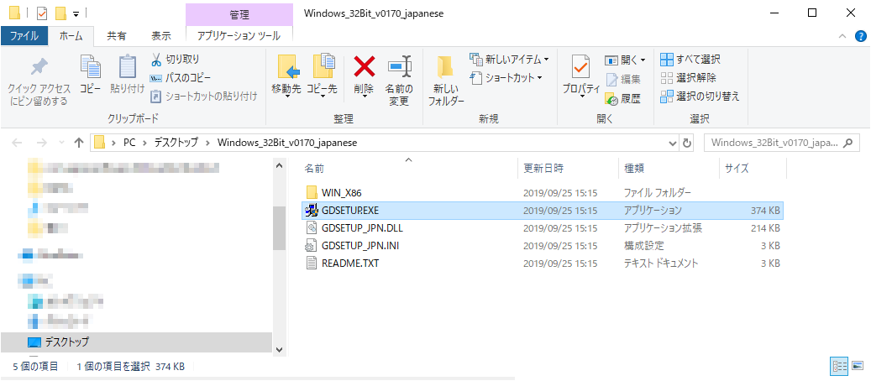Go up one folder level arrow

[x=80, y=143]
